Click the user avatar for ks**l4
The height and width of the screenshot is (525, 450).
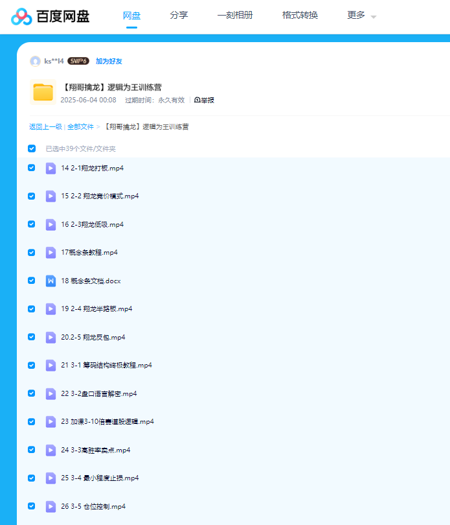[35, 61]
